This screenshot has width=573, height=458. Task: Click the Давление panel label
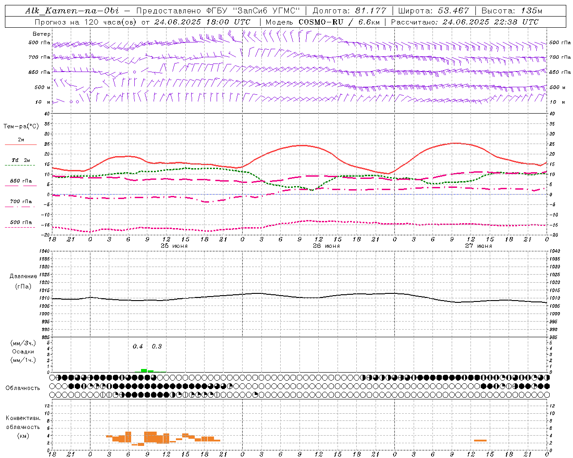point(23,276)
